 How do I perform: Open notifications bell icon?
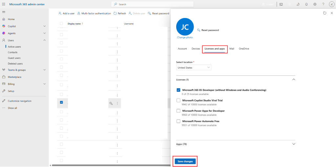pos(306,4)
